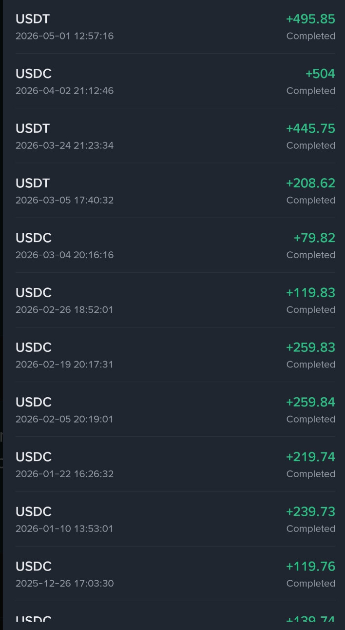Open the USDC +504 transaction entry
The width and height of the screenshot is (345, 630).
[175, 81]
